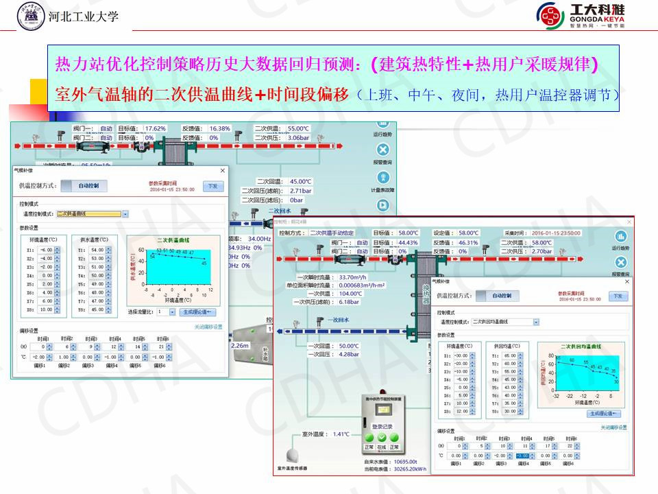Screen dimensions: 658x494
Task: Click 生成理论值 under the 二次供温曲线 chart
Action: pos(199,311)
